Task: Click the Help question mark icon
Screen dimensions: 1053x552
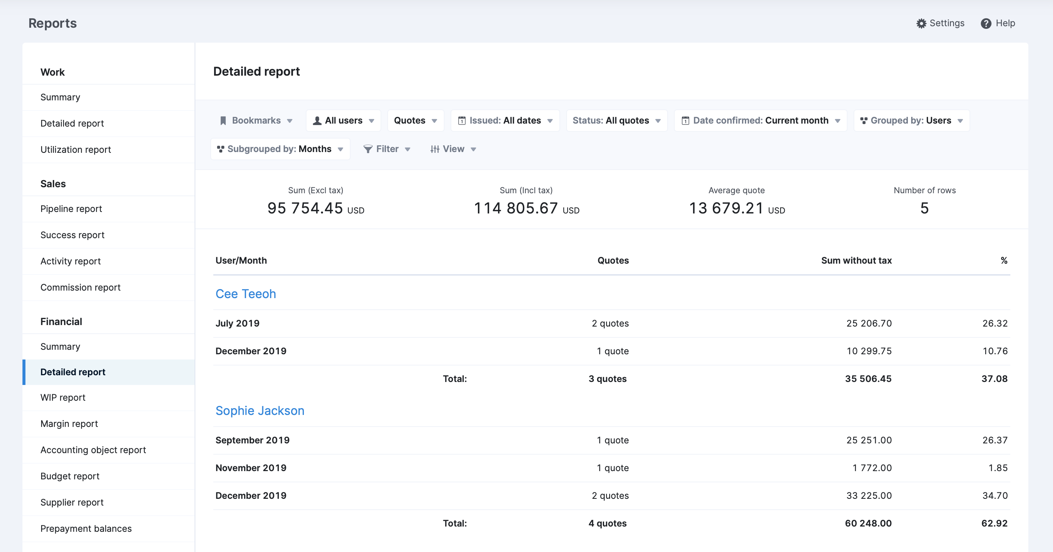Action: coord(986,23)
